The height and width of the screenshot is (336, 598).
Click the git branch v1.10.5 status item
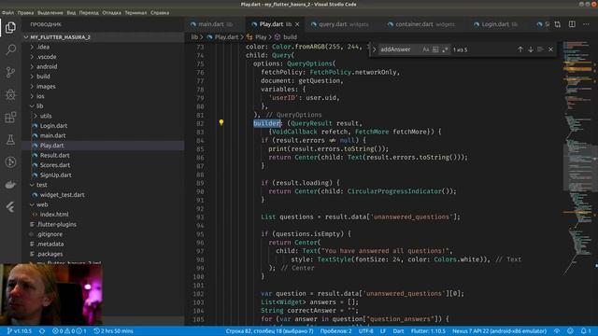(19, 331)
